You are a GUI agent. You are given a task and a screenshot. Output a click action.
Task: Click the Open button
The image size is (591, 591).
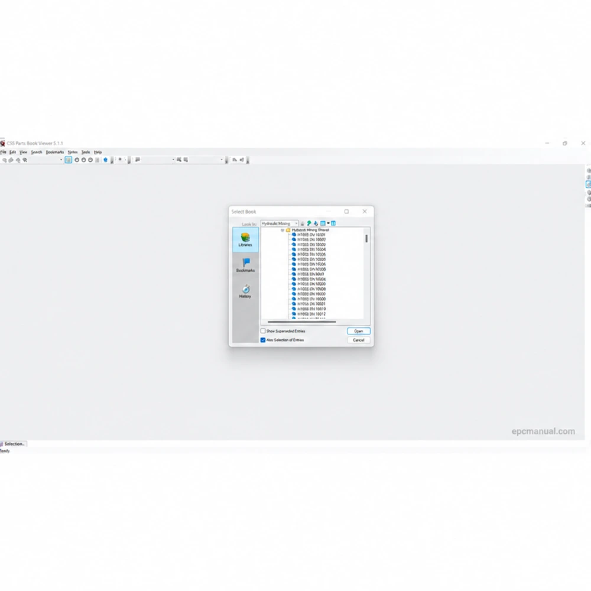pyautogui.click(x=359, y=331)
